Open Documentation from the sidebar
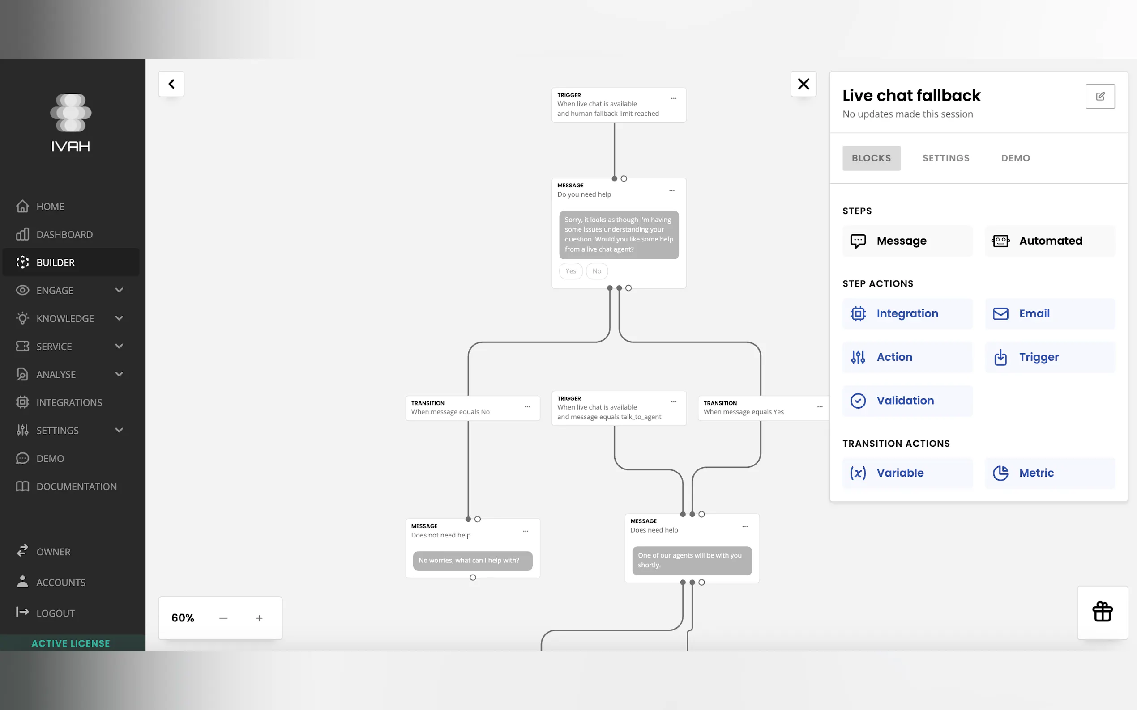The height and width of the screenshot is (710, 1137). tap(76, 486)
